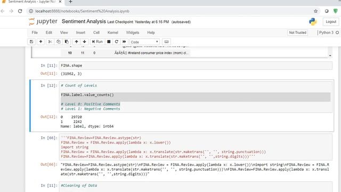Click the Out[12] prompt label
Viewport: 341px width, 192px height.
(x=49, y=117)
